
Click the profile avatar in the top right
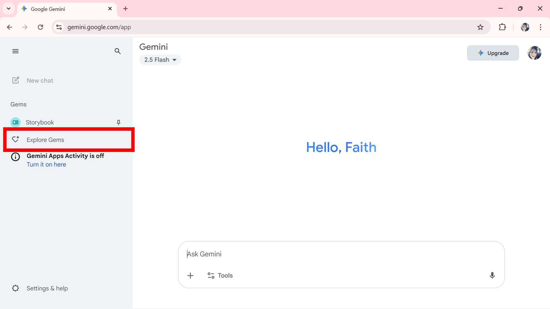(534, 53)
